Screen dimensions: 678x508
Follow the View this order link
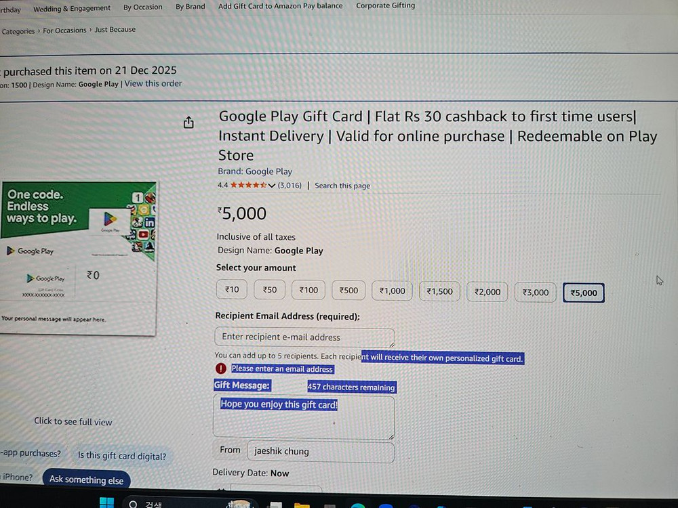153,84
